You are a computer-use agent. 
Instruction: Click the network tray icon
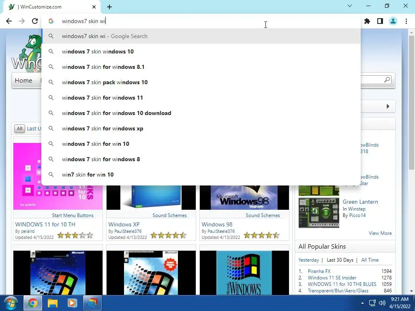[x=372, y=303]
